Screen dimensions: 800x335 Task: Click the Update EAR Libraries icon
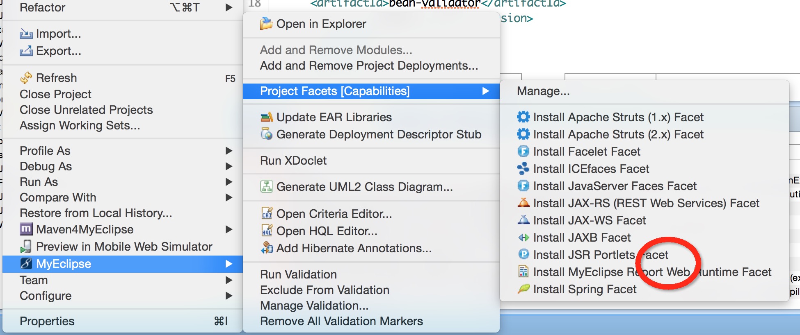point(267,117)
